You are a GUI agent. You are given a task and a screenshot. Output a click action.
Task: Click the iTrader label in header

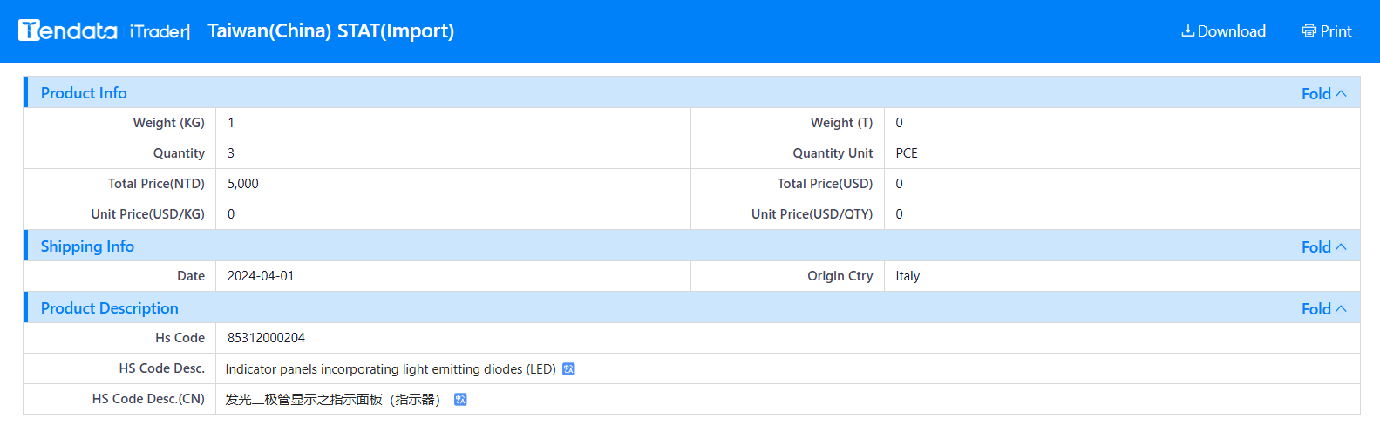point(160,31)
